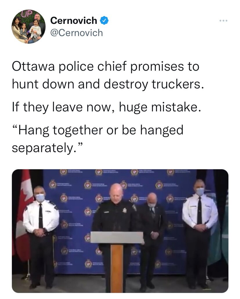
Task: Click the gray podium top in the video
Action: tap(117, 237)
